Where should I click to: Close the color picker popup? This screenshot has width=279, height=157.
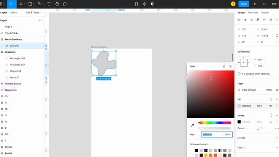tap(231, 66)
